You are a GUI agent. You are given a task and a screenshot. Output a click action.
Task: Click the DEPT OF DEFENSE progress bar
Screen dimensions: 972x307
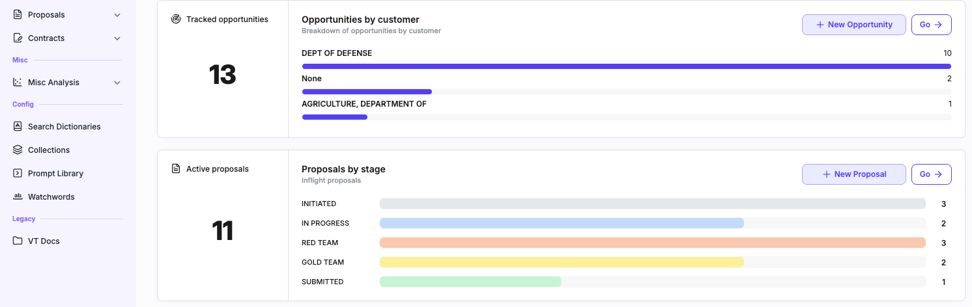click(626, 66)
